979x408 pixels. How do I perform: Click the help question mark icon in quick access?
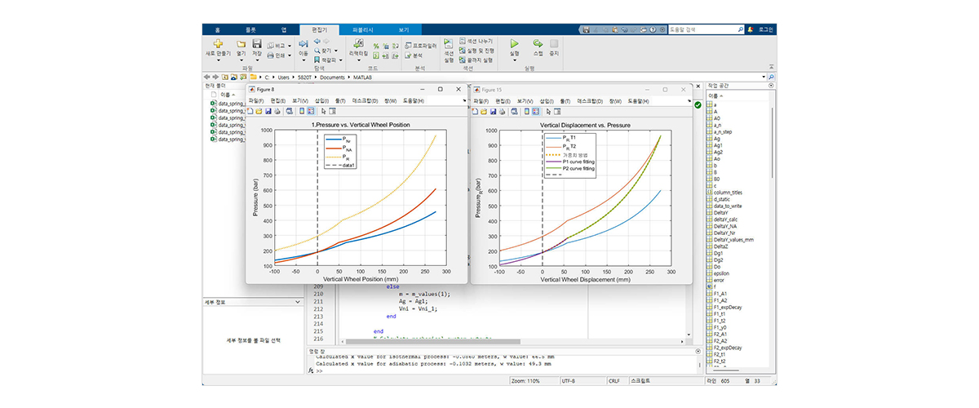(x=652, y=29)
